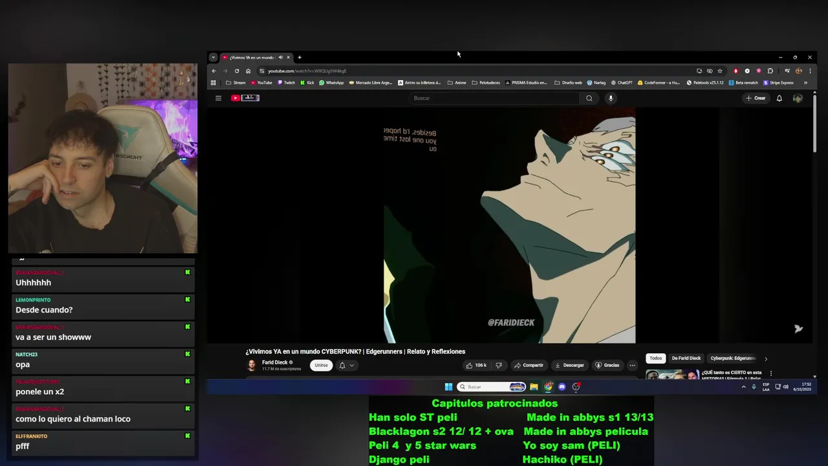Open the Chrome three-dot menu
Viewport: 828px width, 466px height.
coord(810,71)
